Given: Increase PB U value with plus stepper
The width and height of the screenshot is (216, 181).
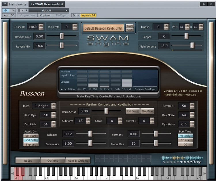Looking at the screenshot, I should pos(201,25).
